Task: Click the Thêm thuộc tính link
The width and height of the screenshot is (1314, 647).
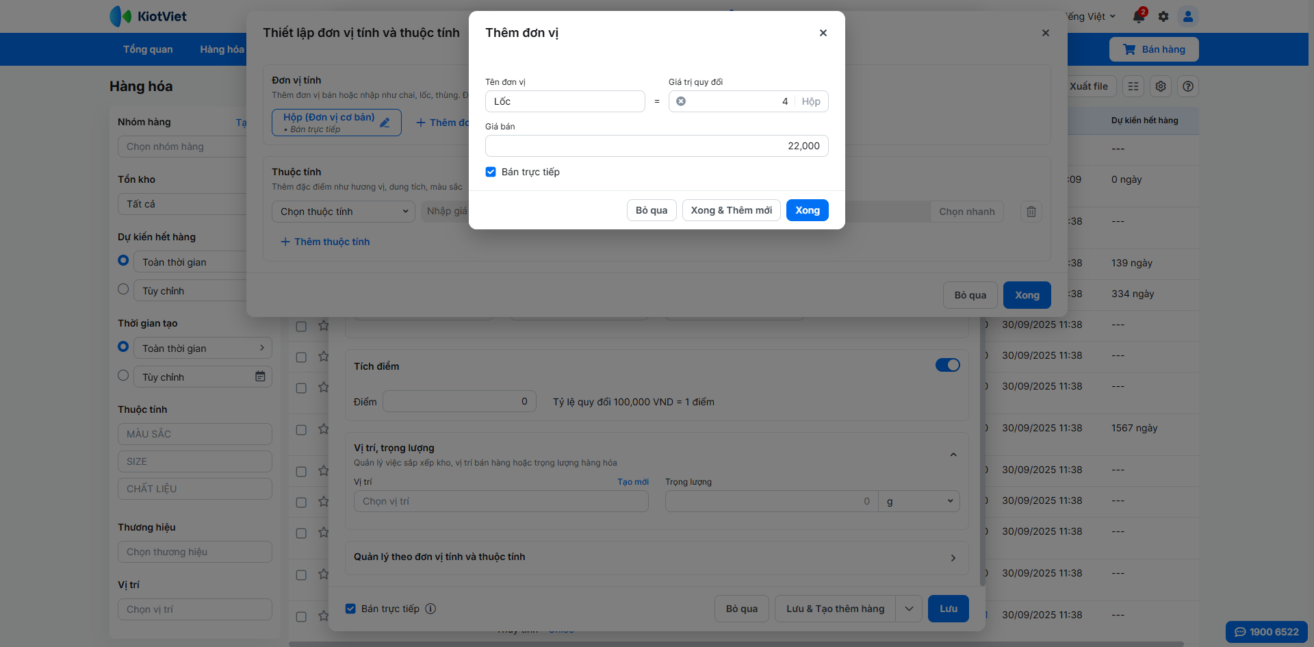Action: 325,242
